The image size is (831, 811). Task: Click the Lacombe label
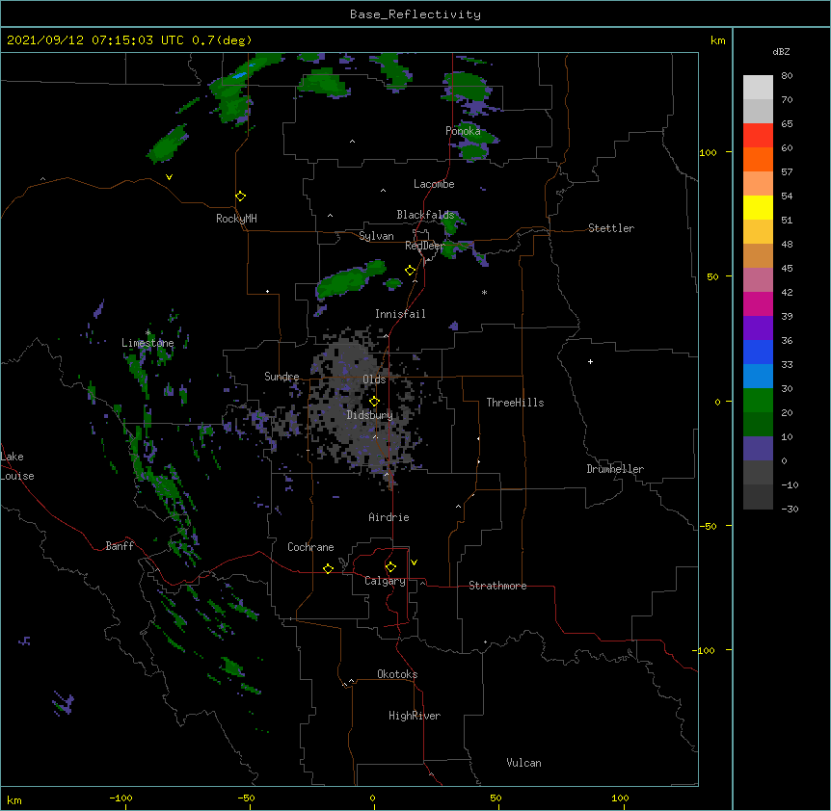click(434, 184)
